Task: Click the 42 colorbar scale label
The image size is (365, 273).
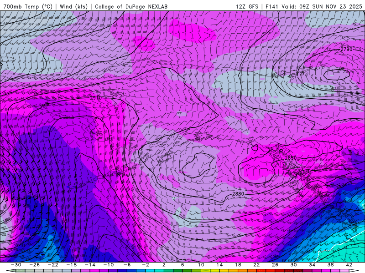Action: pos(349,265)
